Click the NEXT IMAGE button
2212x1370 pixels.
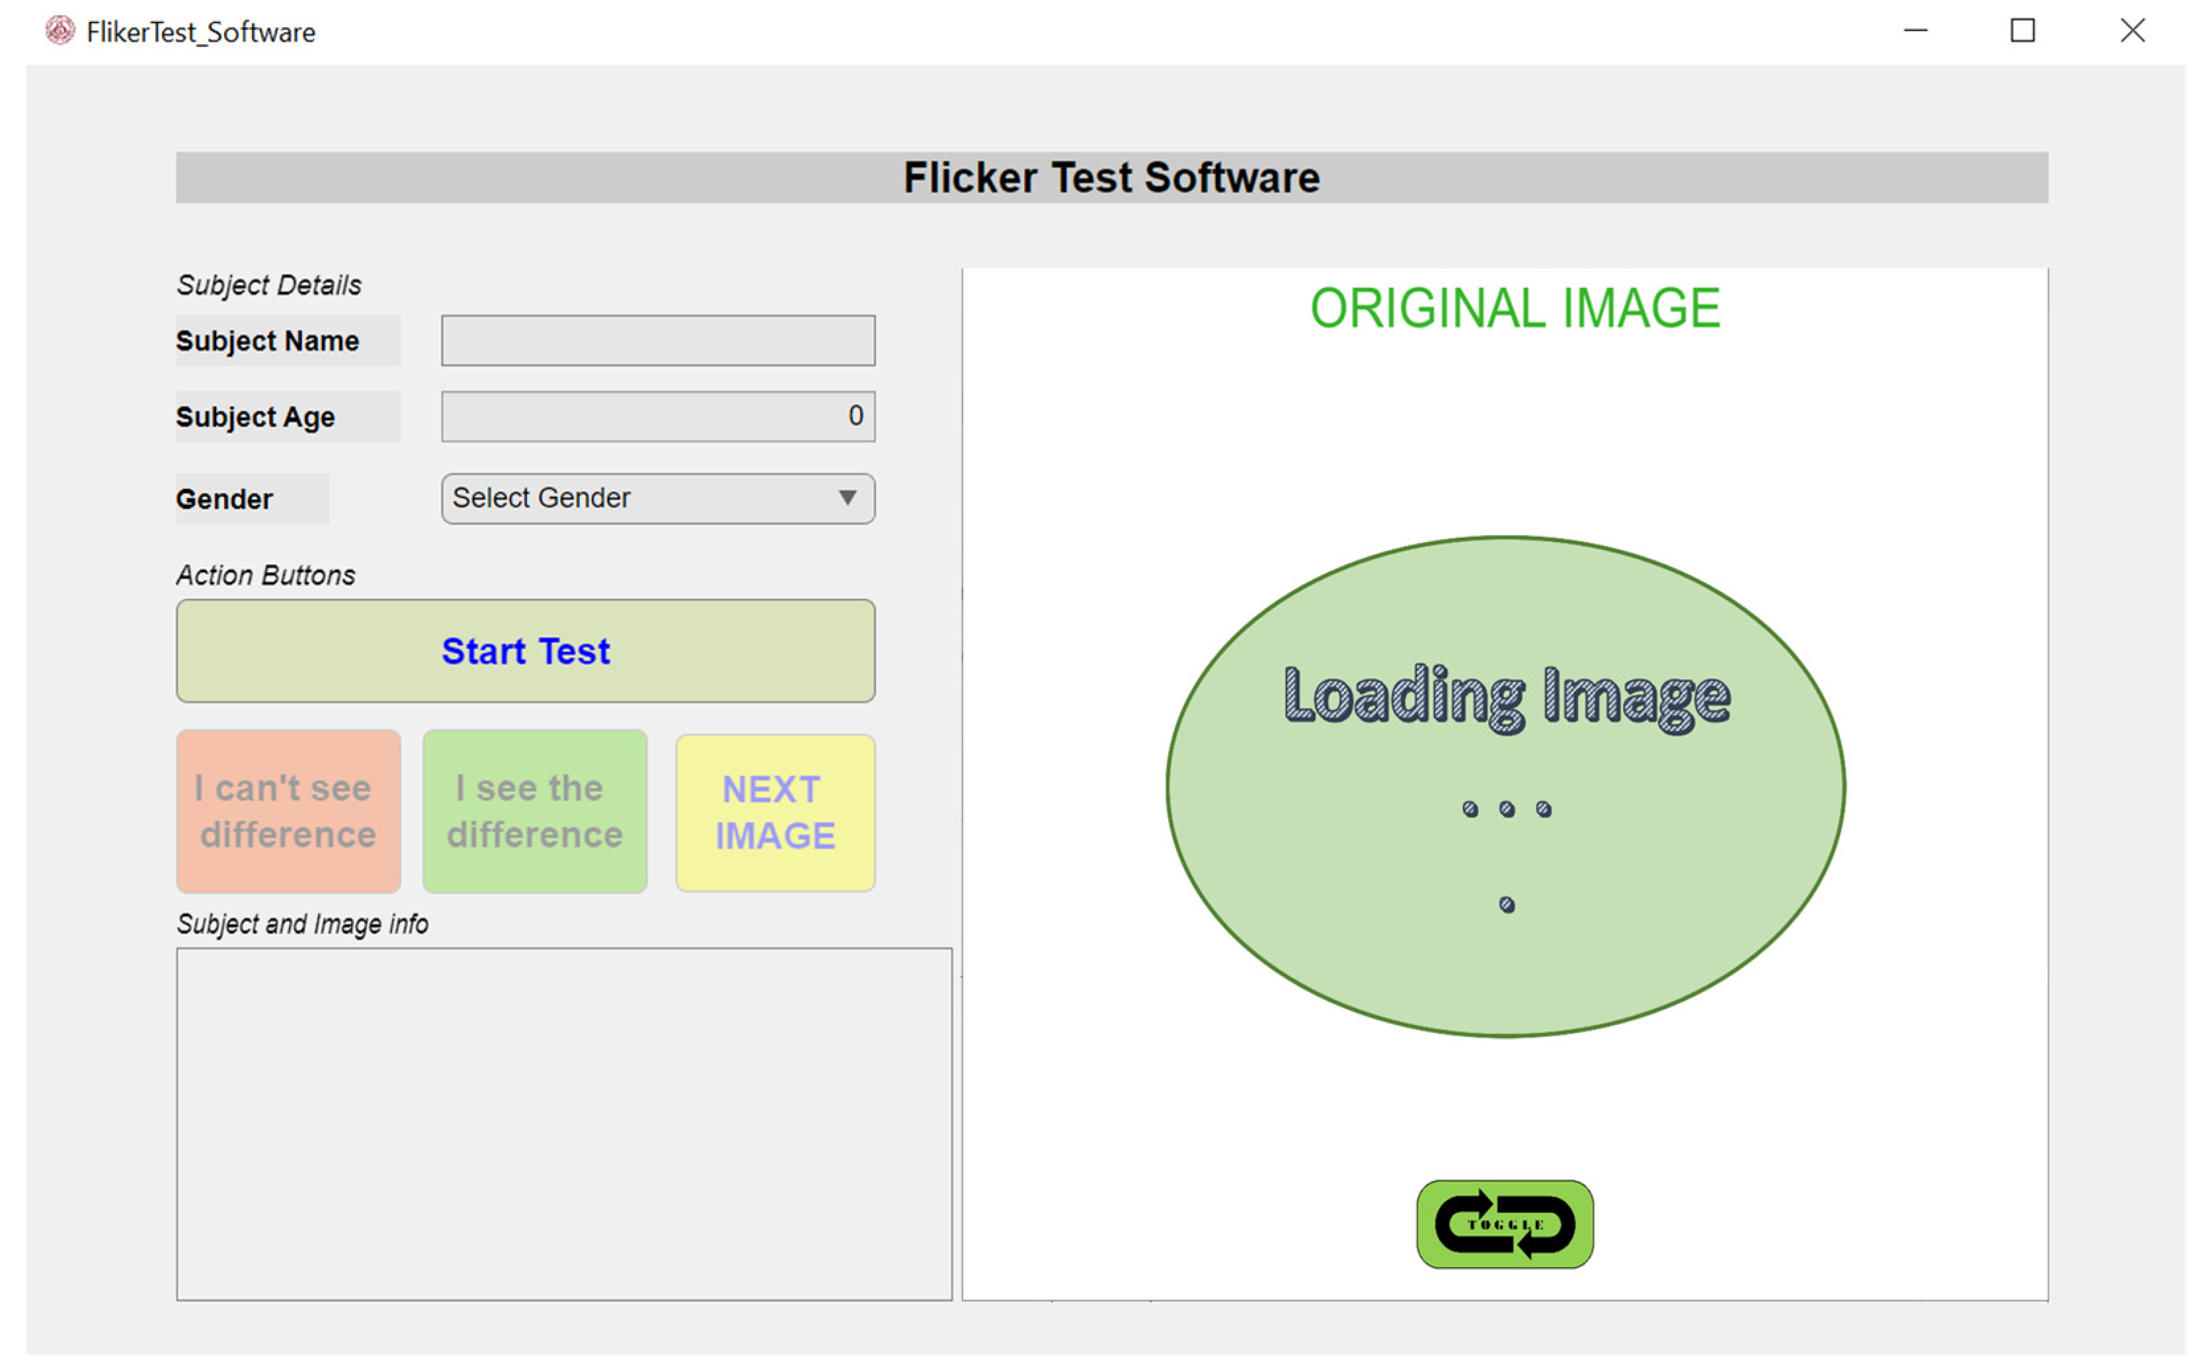click(x=774, y=812)
